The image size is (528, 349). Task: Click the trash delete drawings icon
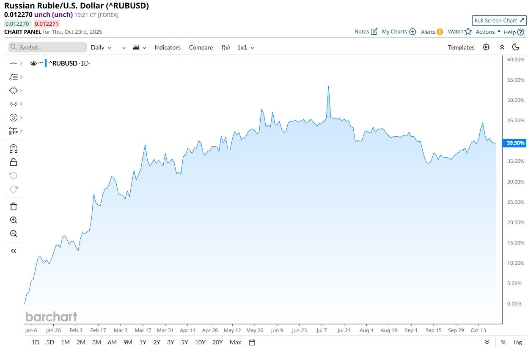tap(14, 206)
